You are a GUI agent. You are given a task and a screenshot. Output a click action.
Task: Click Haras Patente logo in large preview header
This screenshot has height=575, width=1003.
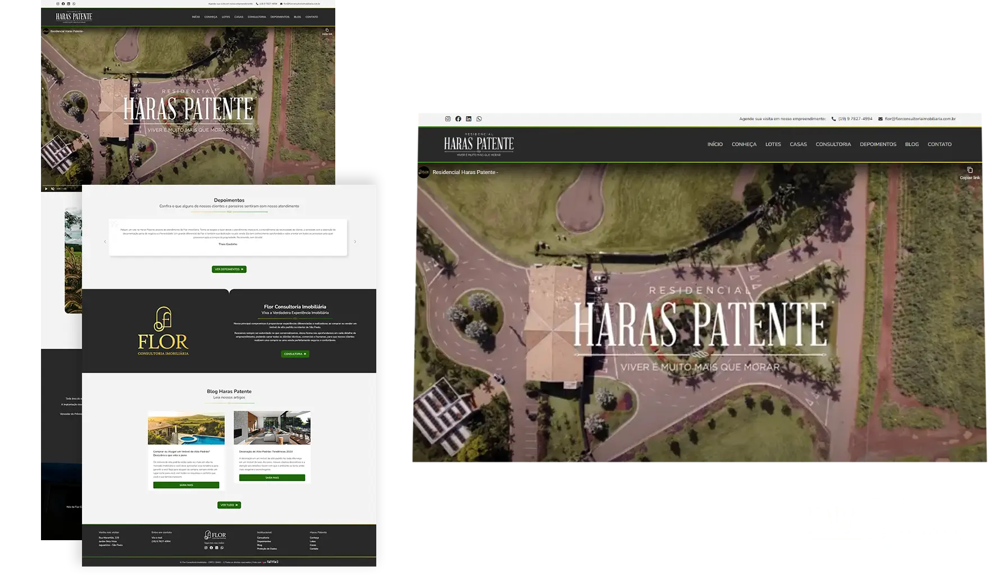coord(479,144)
